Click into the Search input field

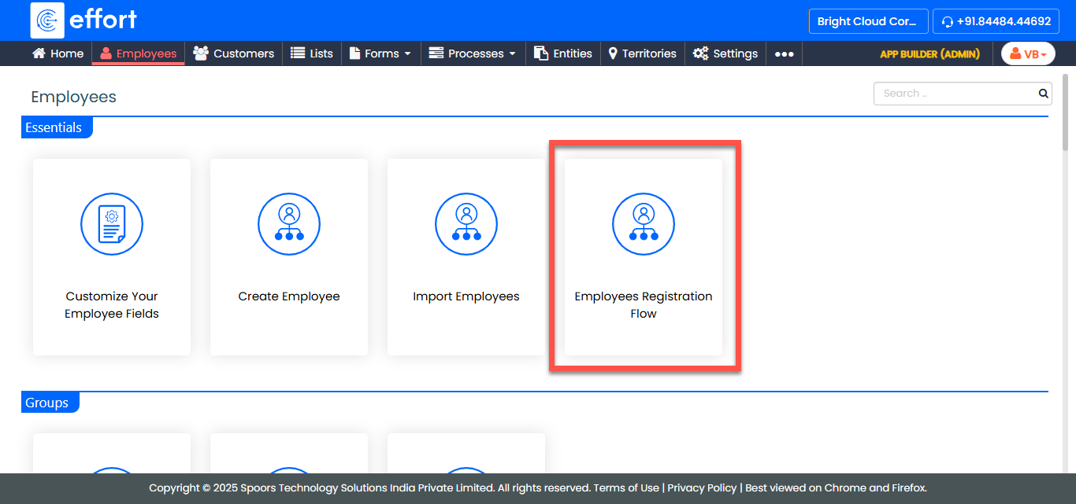tap(953, 94)
